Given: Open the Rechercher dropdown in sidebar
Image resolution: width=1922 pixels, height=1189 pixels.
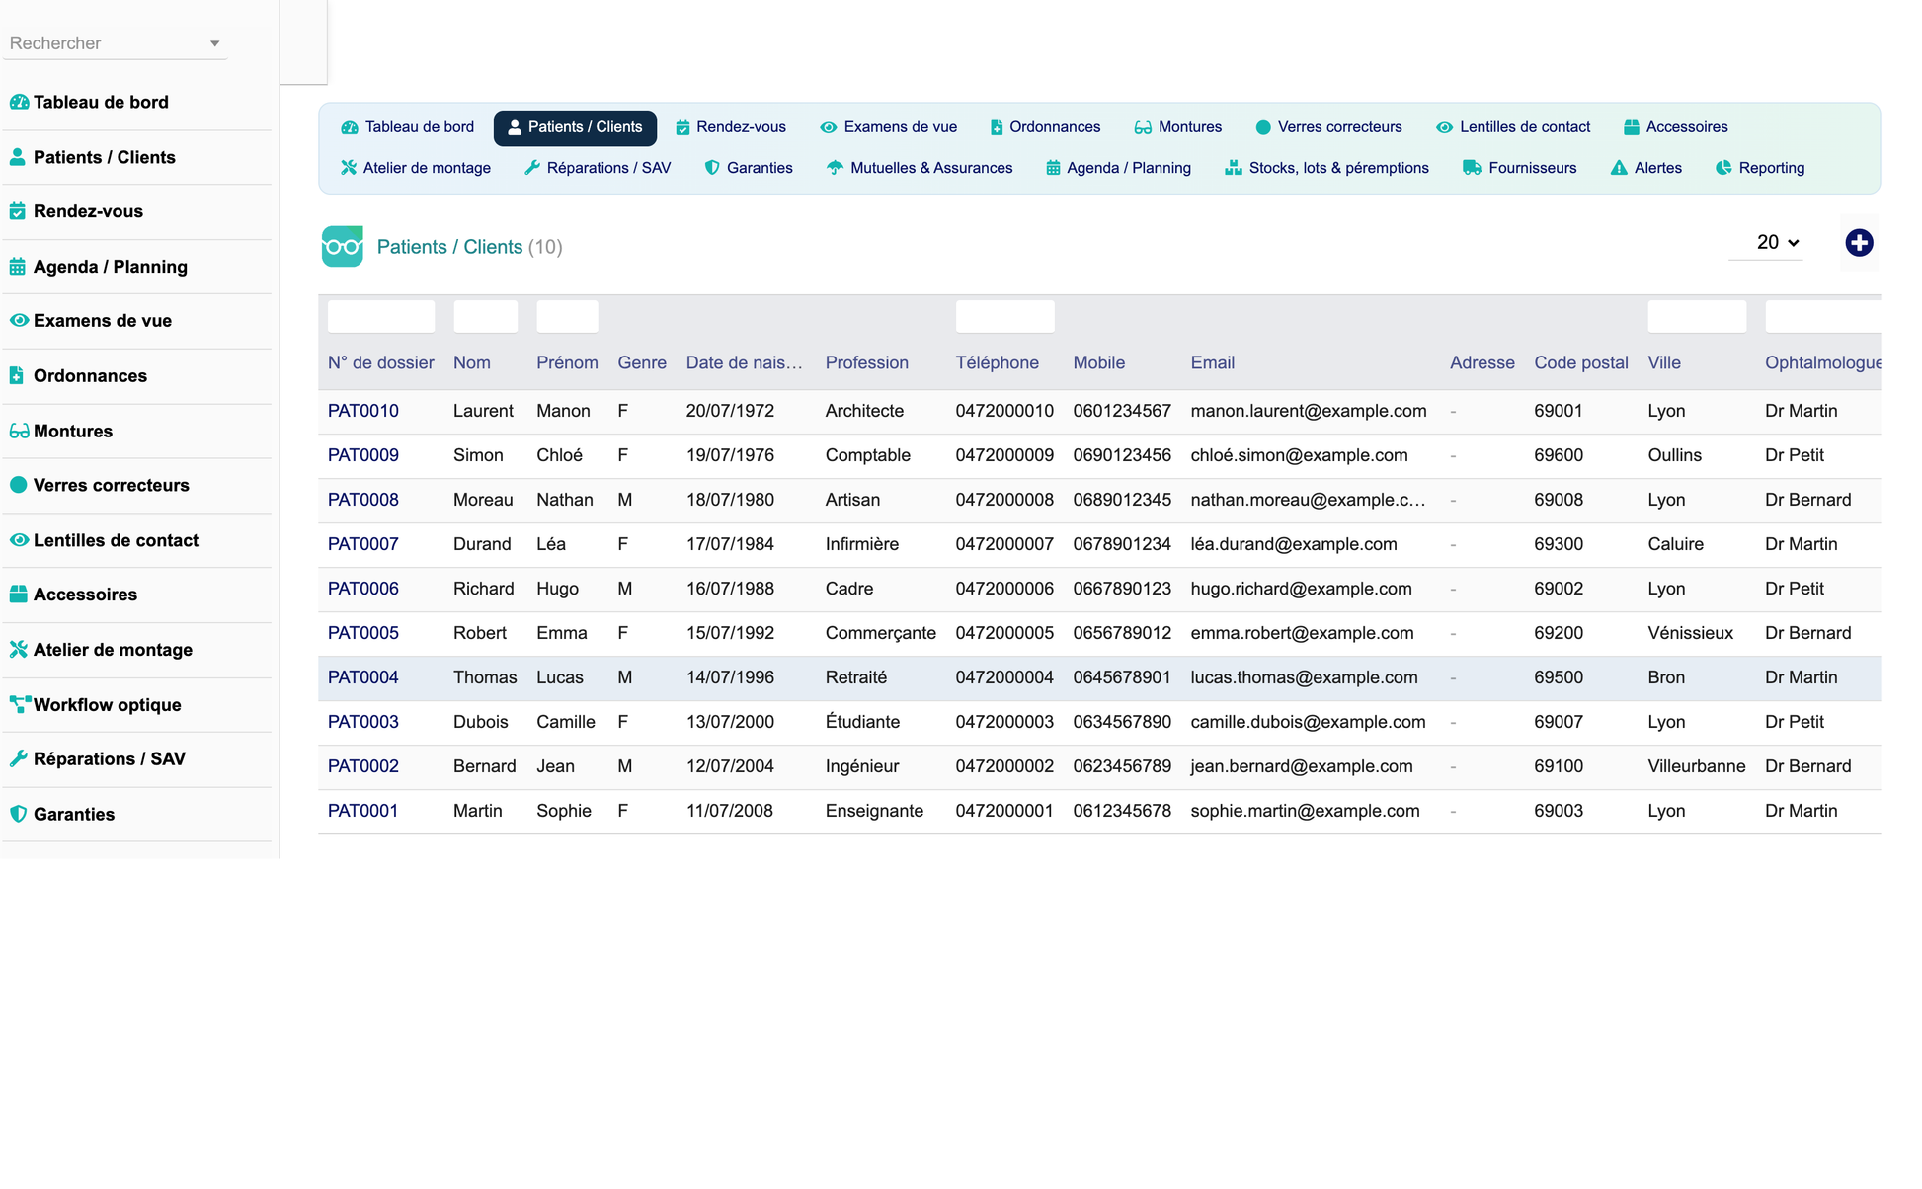Looking at the screenshot, I should pos(116,43).
